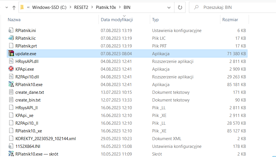Click the RPlatnik10.exe application icon
Image resolution: width=276 pixels, height=157 pixels.
tap(11, 84)
